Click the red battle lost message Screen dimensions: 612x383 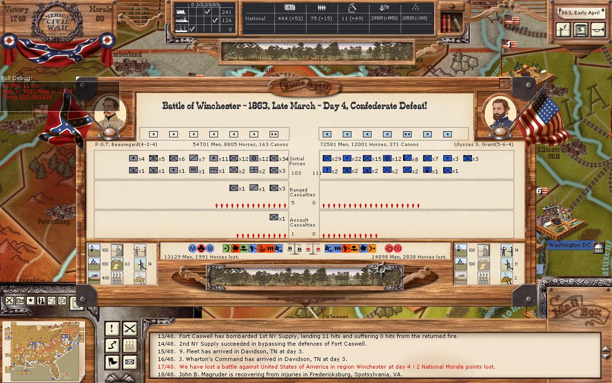pos(326,367)
